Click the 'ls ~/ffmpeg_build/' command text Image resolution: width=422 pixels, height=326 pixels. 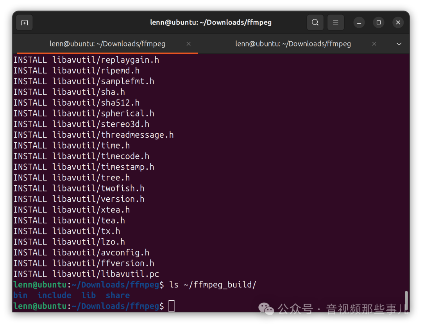point(213,285)
